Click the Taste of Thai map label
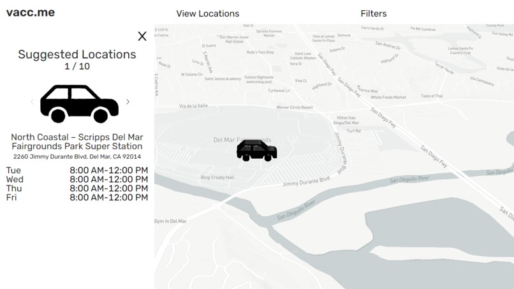 [x=432, y=96]
